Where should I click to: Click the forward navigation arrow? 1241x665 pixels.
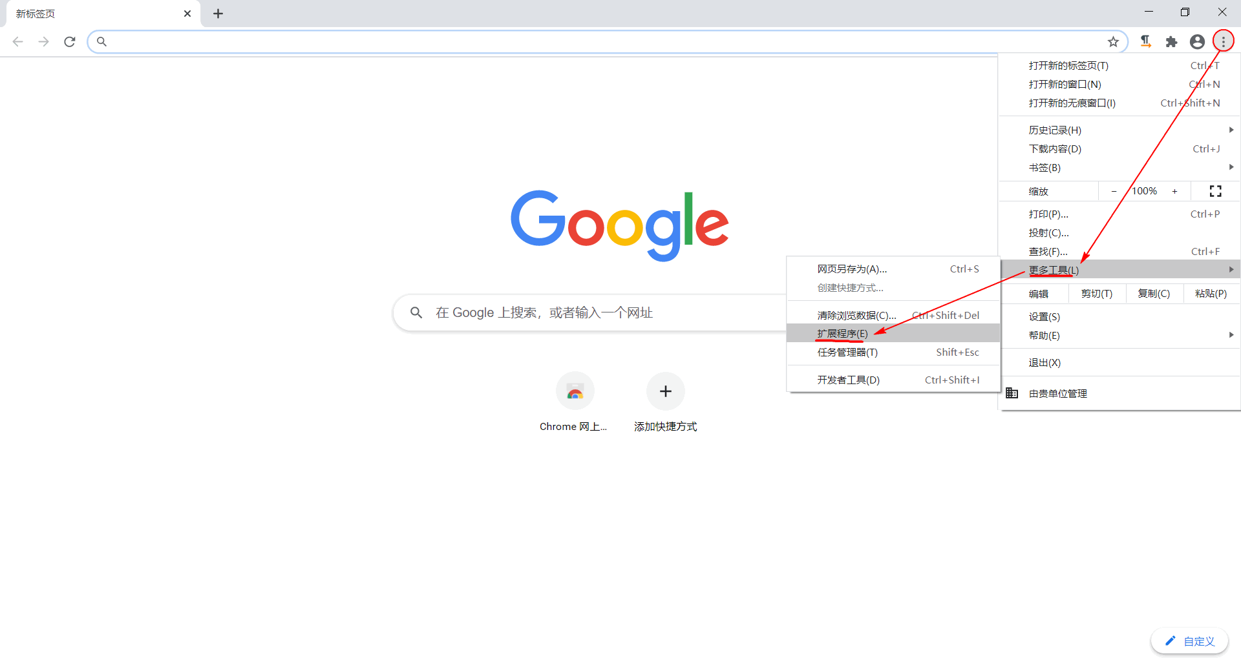[x=43, y=42]
